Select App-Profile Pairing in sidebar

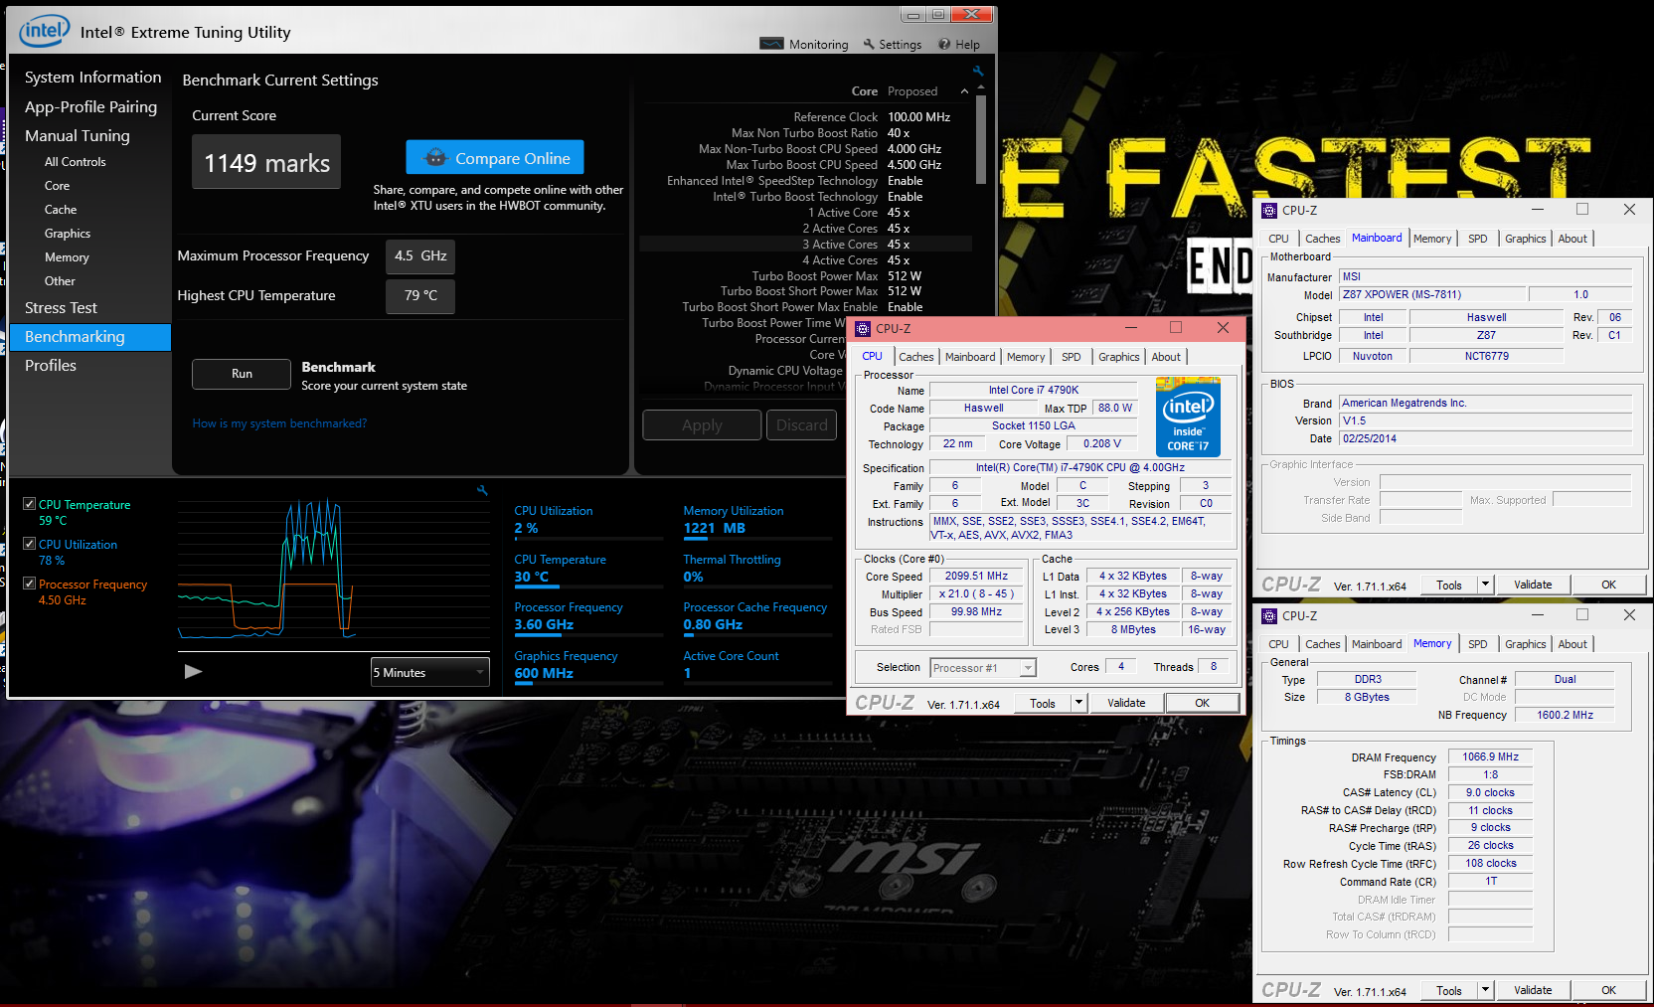click(90, 106)
